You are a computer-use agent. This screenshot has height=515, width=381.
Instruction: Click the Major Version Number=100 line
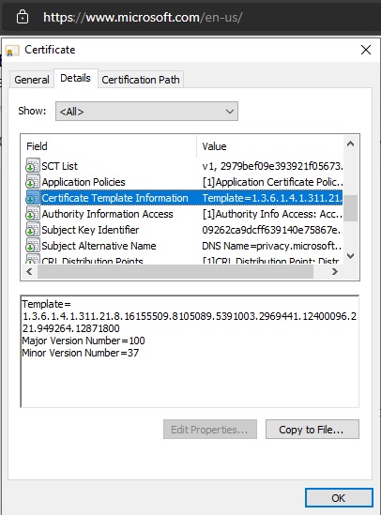84,341
